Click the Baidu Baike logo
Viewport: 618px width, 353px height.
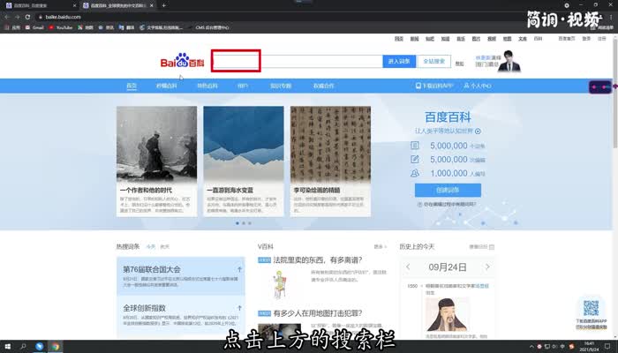[x=182, y=63]
